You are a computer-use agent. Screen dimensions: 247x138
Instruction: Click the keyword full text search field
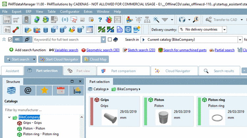[x=67, y=40]
